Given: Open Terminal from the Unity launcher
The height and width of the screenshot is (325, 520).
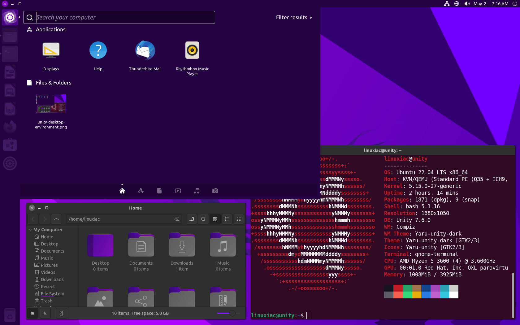Looking at the screenshot, I should (x=10, y=54).
